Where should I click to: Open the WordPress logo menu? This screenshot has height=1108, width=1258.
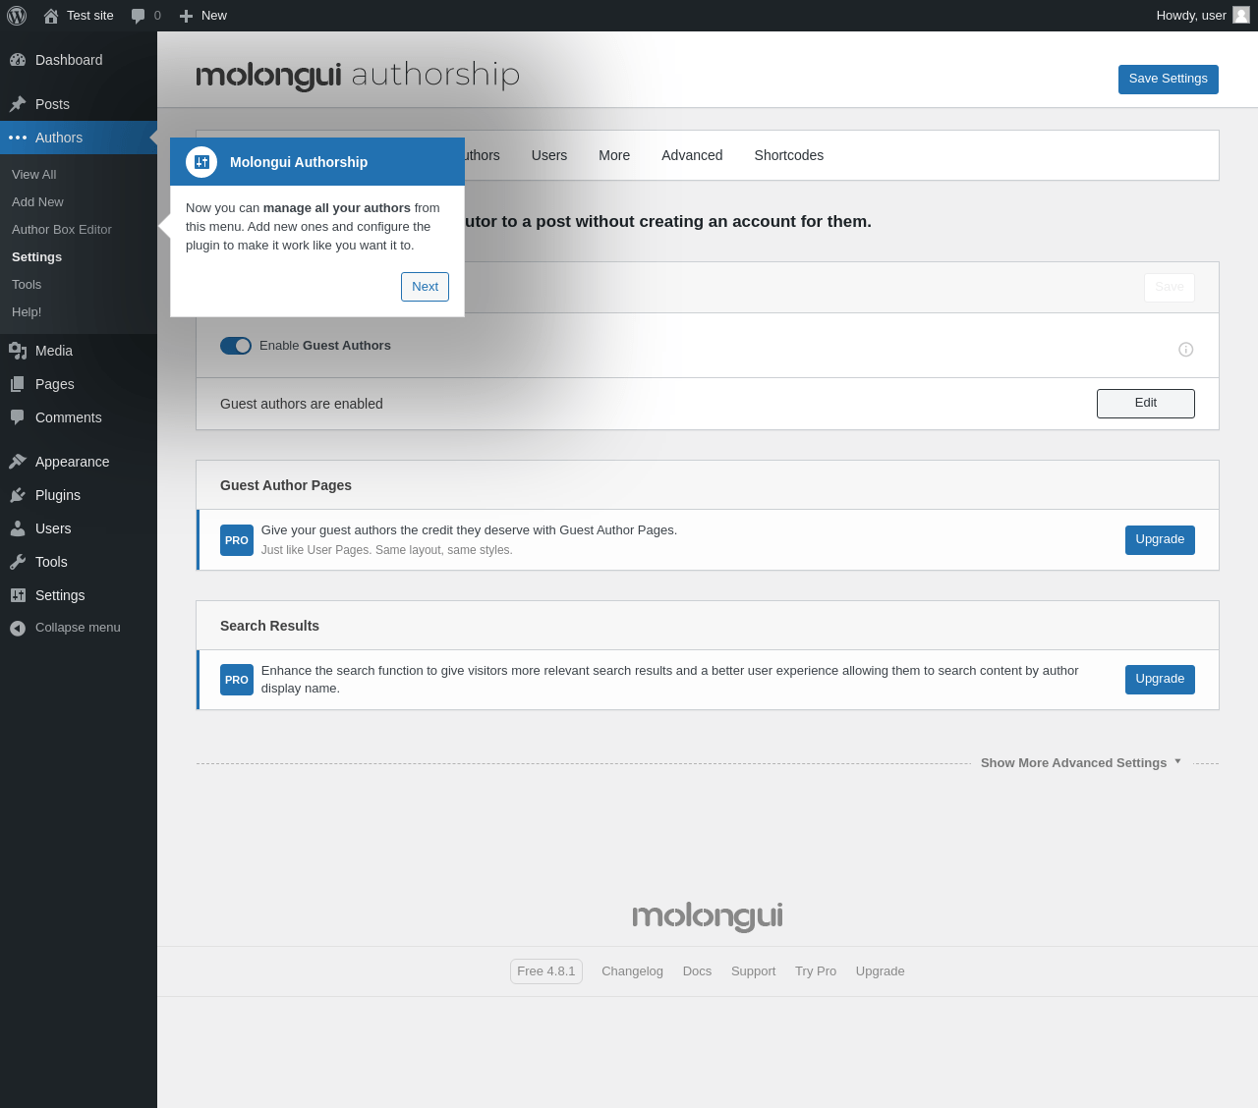17,16
